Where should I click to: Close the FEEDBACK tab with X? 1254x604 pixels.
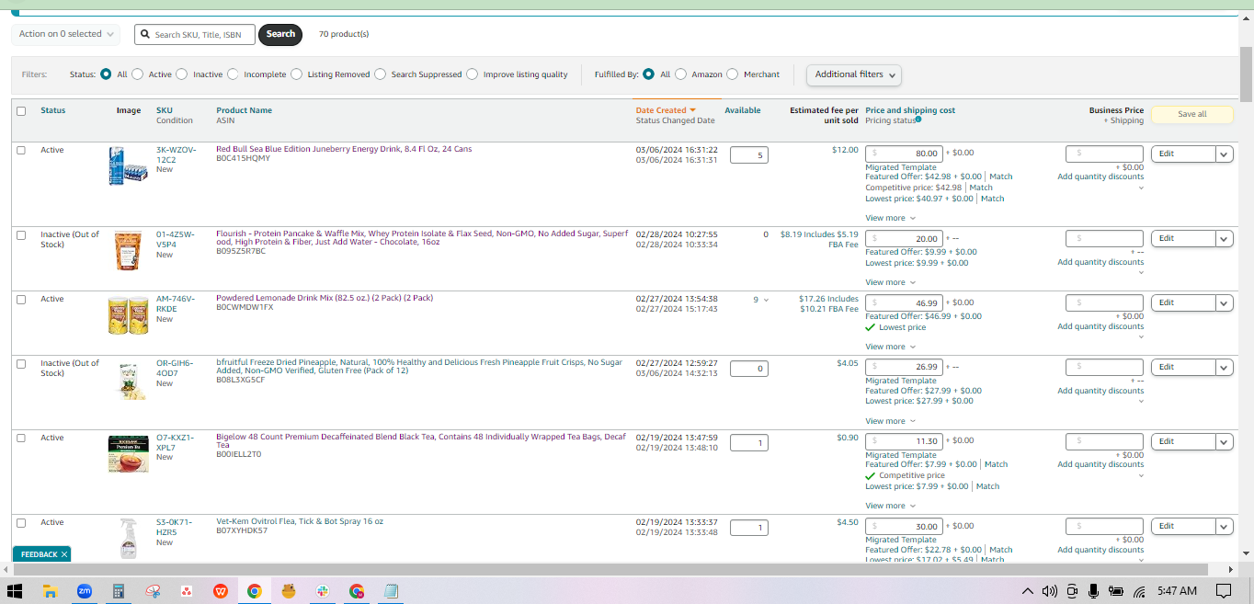(x=64, y=554)
